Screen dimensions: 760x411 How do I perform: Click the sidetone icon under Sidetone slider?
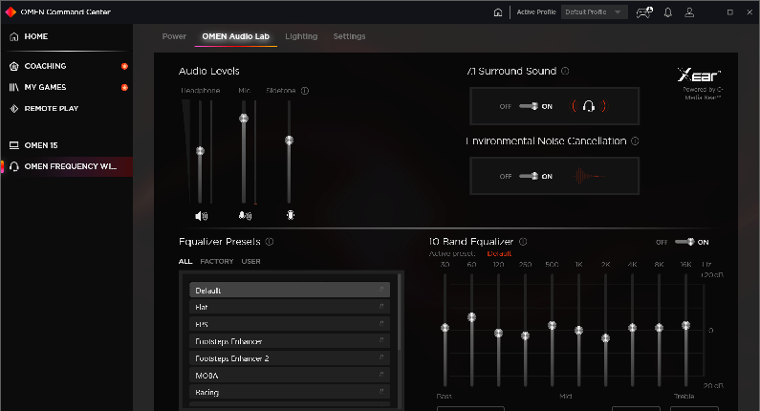291,215
